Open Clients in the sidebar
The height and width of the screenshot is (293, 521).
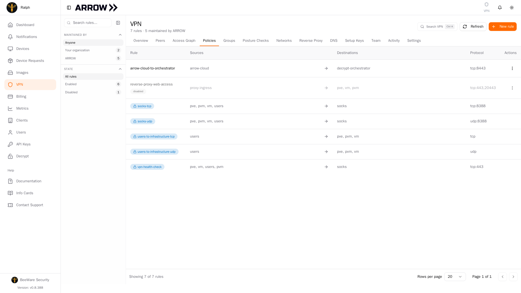pos(30,120)
